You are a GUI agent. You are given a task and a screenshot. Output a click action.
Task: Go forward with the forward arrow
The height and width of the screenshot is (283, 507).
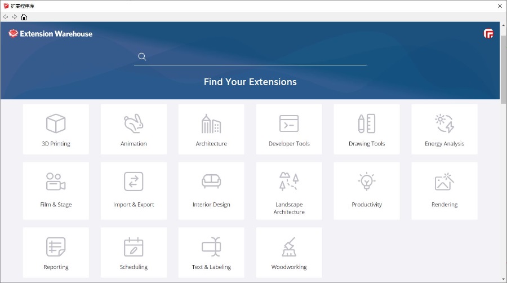15,17
